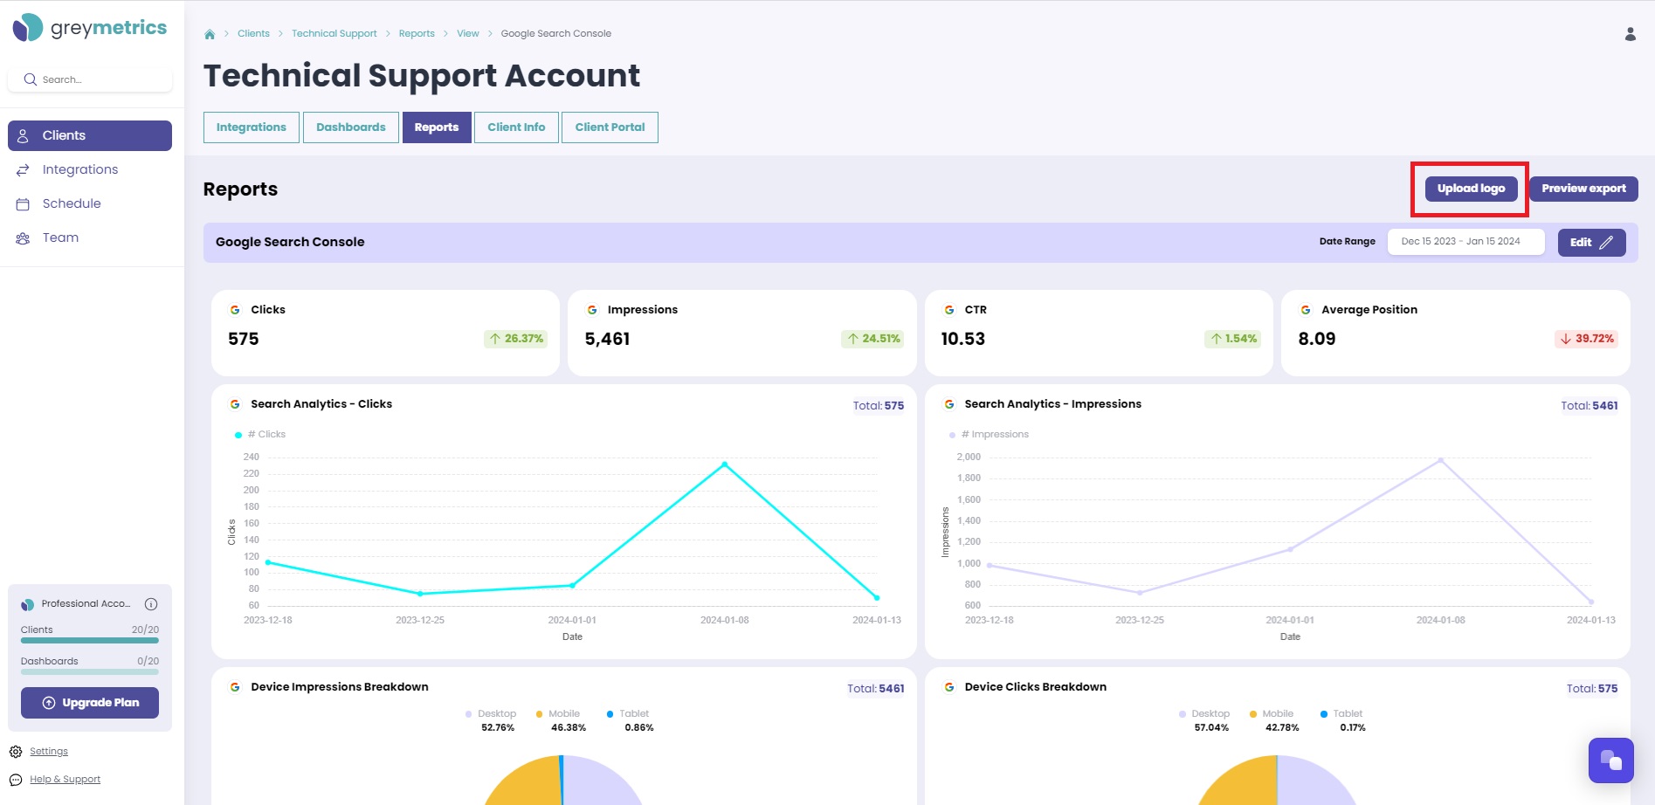Switch to the Dashboards tab
The height and width of the screenshot is (805, 1655).
coord(351,127)
